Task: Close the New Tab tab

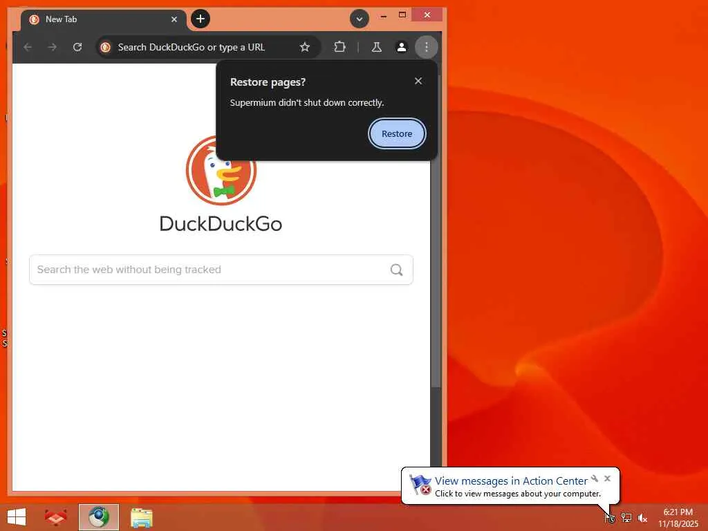Action: click(x=174, y=19)
